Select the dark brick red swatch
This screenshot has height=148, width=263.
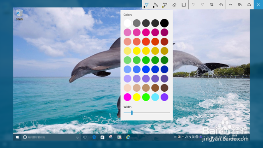click(x=164, y=42)
